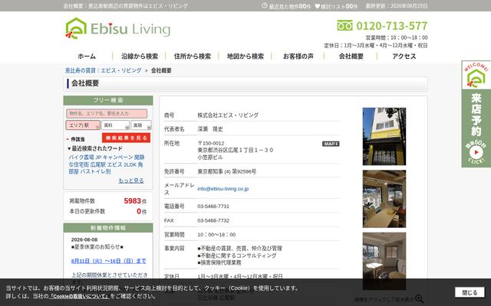
Task: Click the representative name 深瀬 隆史
Action: point(210,129)
